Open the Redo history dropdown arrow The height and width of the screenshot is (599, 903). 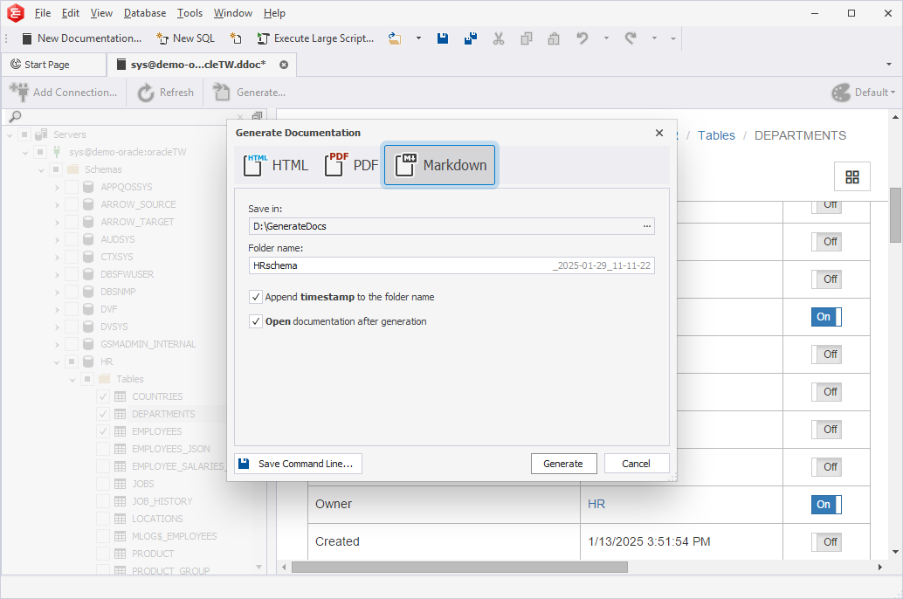tap(654, 38)
